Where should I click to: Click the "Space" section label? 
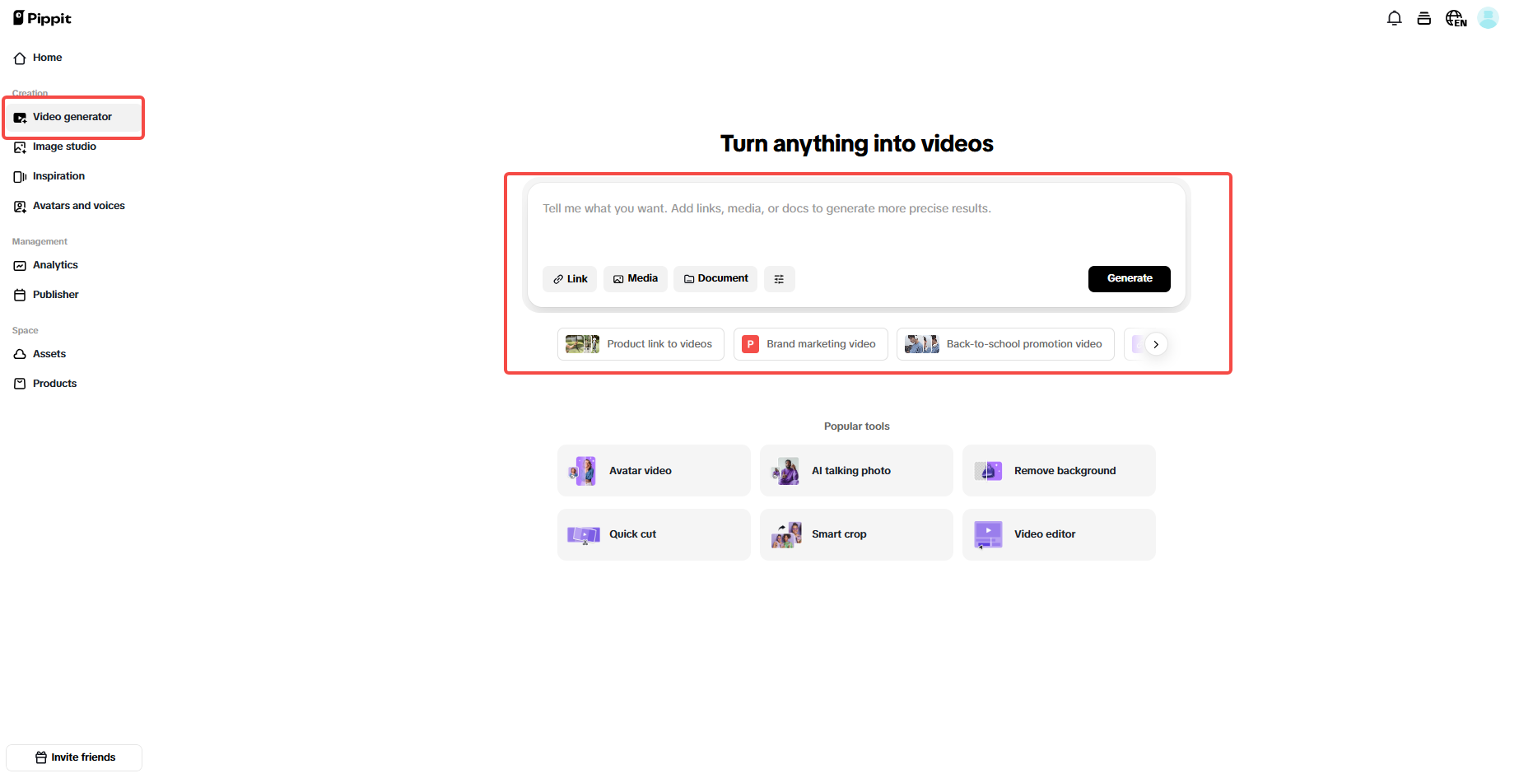click(x=25, y=331)
